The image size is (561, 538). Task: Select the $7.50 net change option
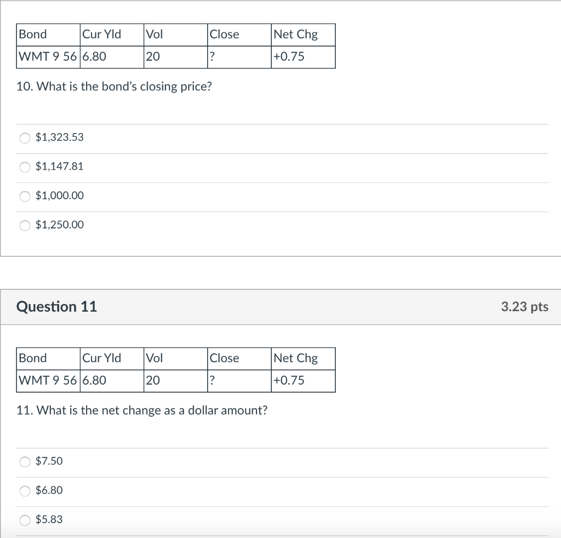(x=25, y=461)
